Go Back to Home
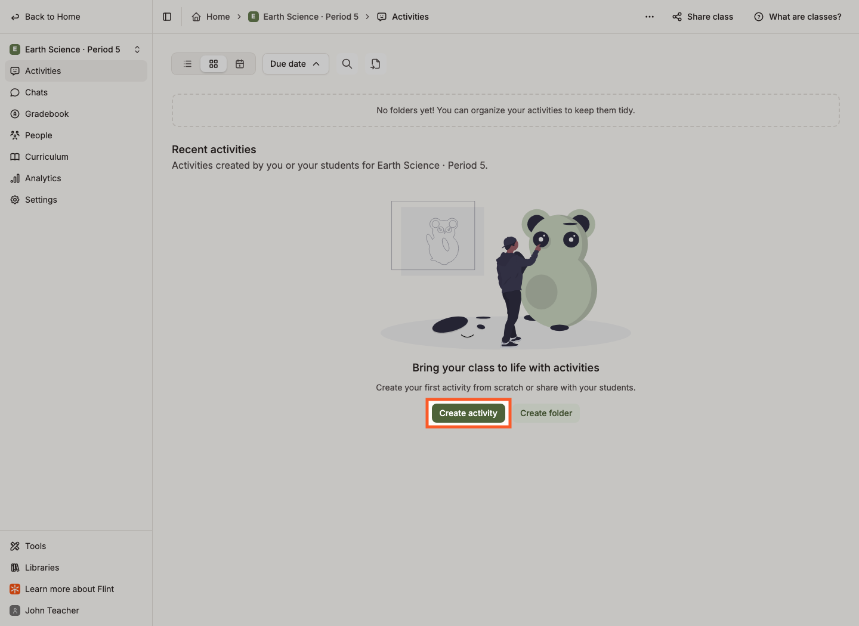The height and width of the screenshot is (626, 859). (x=45, y=17)
